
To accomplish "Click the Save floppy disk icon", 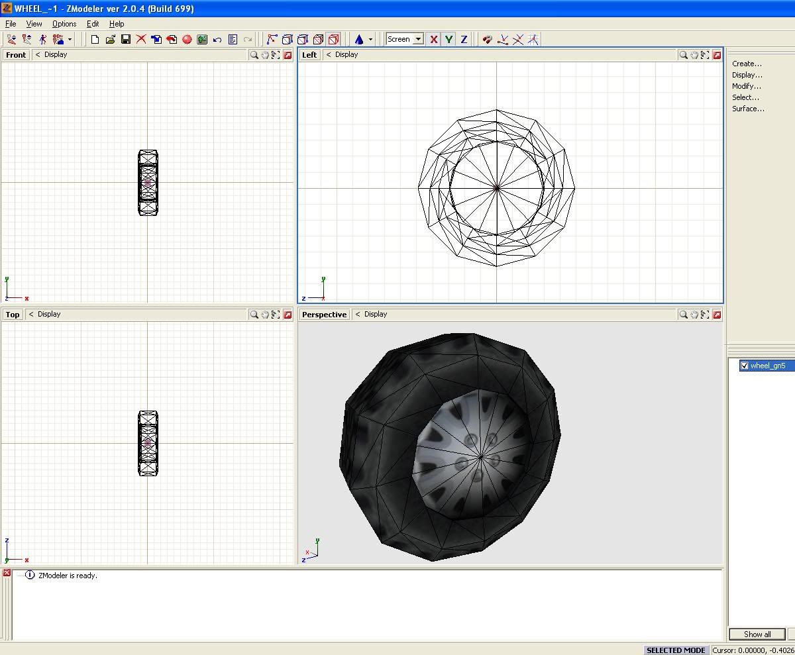I will click(126, 40).
